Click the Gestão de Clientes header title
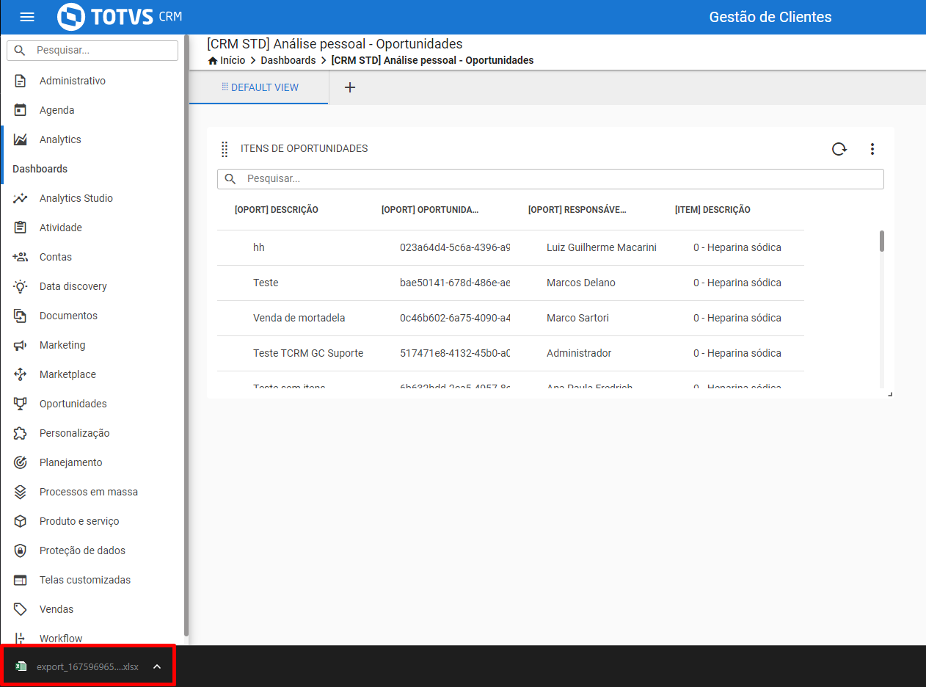 point(770,17)
